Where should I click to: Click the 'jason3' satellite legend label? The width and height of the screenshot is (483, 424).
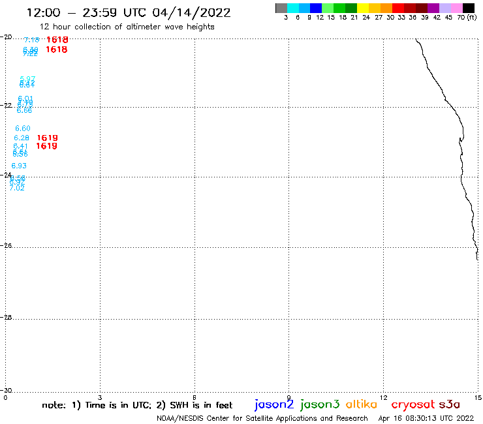[320, 404]
